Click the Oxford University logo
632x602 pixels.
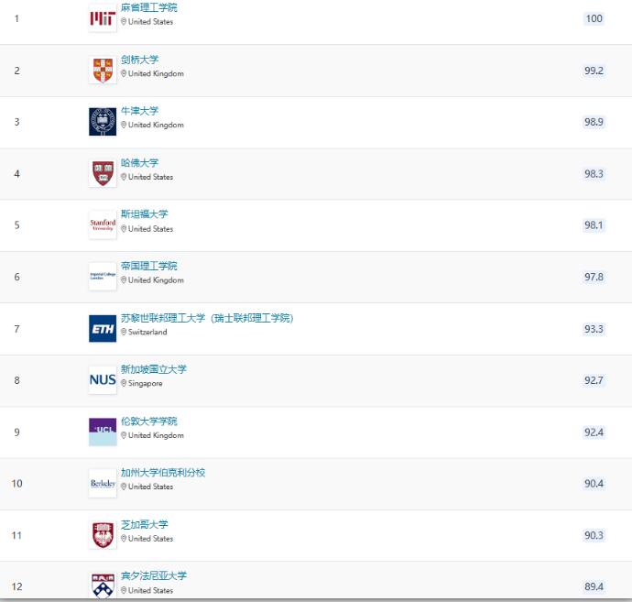click(x=103, y=121)
